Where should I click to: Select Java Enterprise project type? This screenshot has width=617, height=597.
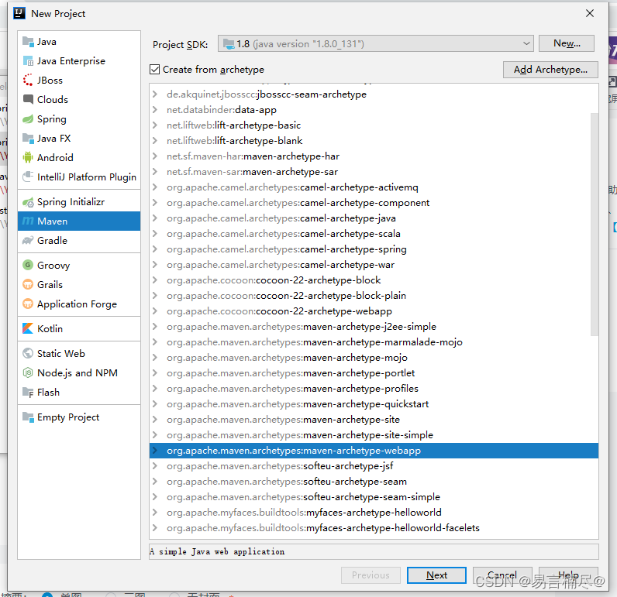(79, 61)
